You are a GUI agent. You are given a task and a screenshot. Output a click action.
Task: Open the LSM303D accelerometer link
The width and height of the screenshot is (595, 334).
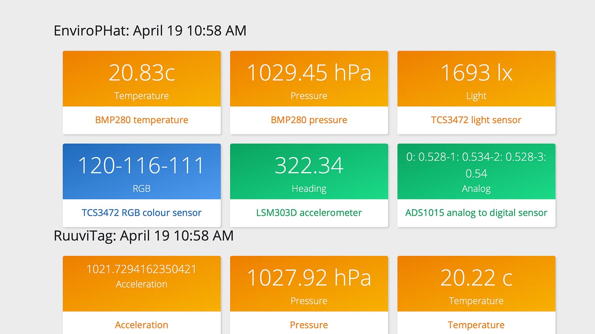pos(309,213)
